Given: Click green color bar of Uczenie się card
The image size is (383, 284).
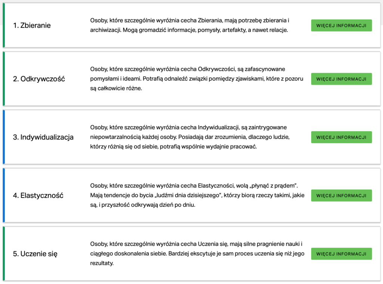Looking at the screenshot, I should pos(4,253).
